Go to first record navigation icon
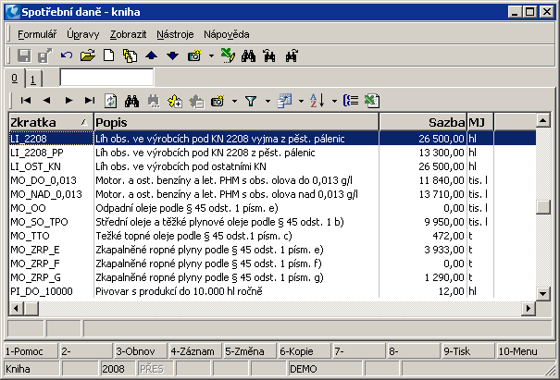This screenshot has height=380, width=560. point(26,101)
